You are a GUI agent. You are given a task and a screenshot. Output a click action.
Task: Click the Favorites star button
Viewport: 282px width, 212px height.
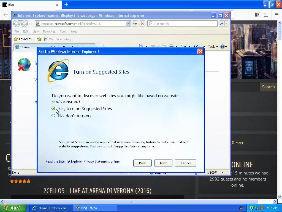[x=23, y=39]
